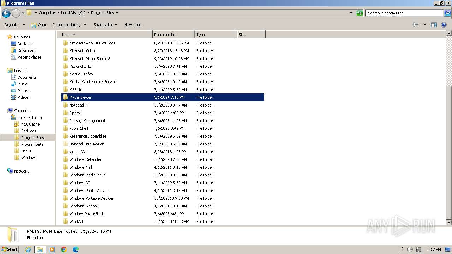Click the Forward navigation arrow
Viewport: 452px width, 254px height.
coord(16,13)
